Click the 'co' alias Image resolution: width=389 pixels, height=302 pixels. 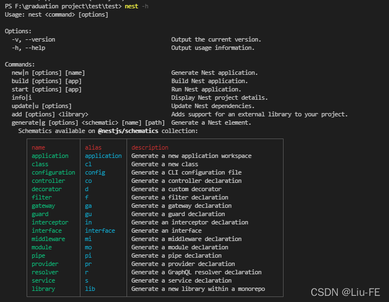click(88, 181)
